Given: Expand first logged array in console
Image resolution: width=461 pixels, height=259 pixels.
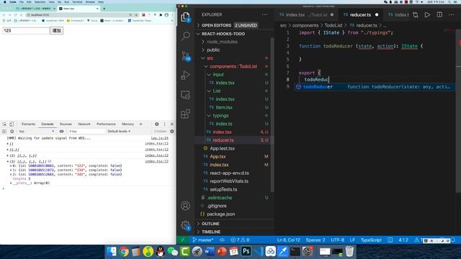Looking at the screenshot, I should click(8, 144).
